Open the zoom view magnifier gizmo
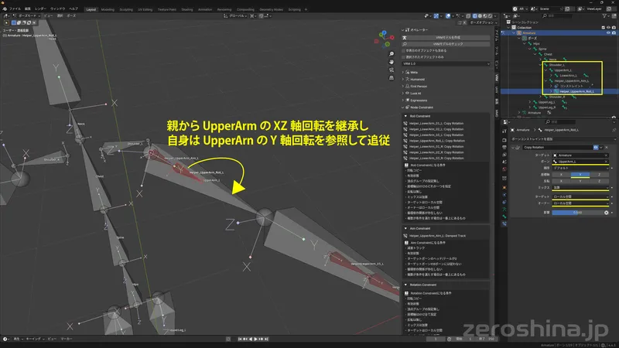 coord(392,54)
